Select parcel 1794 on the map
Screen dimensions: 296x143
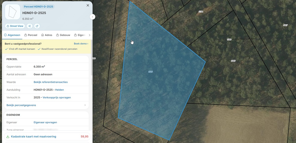coord(201,12)
